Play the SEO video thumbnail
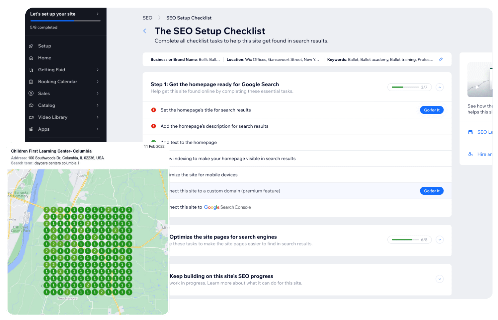Image resolution: width=498 pixels, height=320 pixels. coord(477,87)
